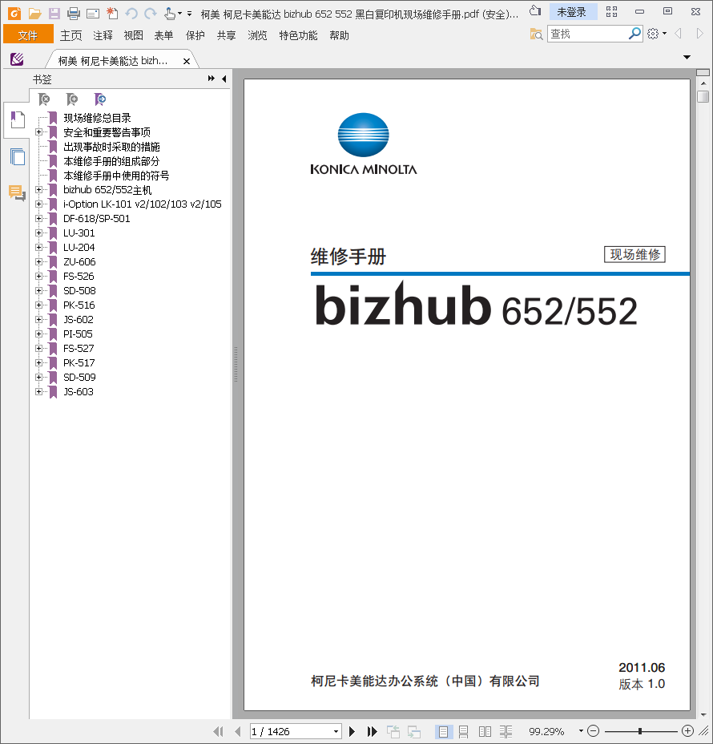Close the 柯美 柯尼卡美能达 document tab
Image resolution: width=713 pixels, height=744 pixels.
pyautogui.click(x=187, y=61)
